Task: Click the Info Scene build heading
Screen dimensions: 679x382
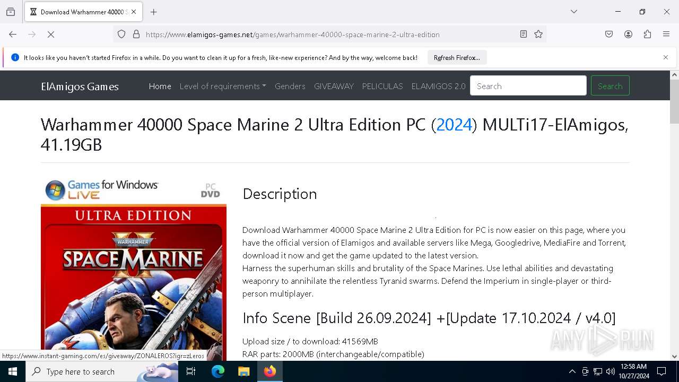Action: (x=429, y=318)
